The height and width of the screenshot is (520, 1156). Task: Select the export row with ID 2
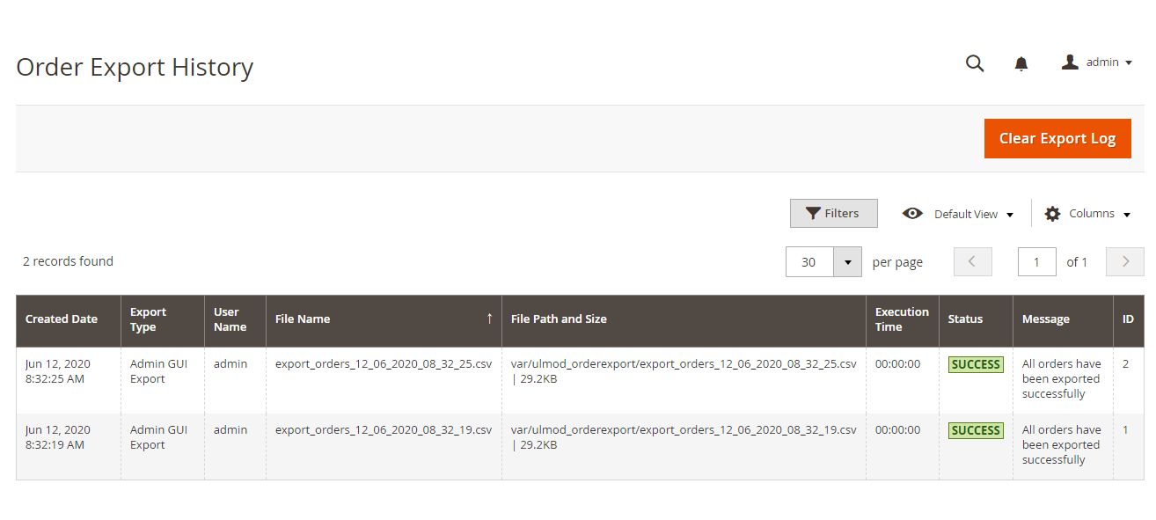(580, 380)
